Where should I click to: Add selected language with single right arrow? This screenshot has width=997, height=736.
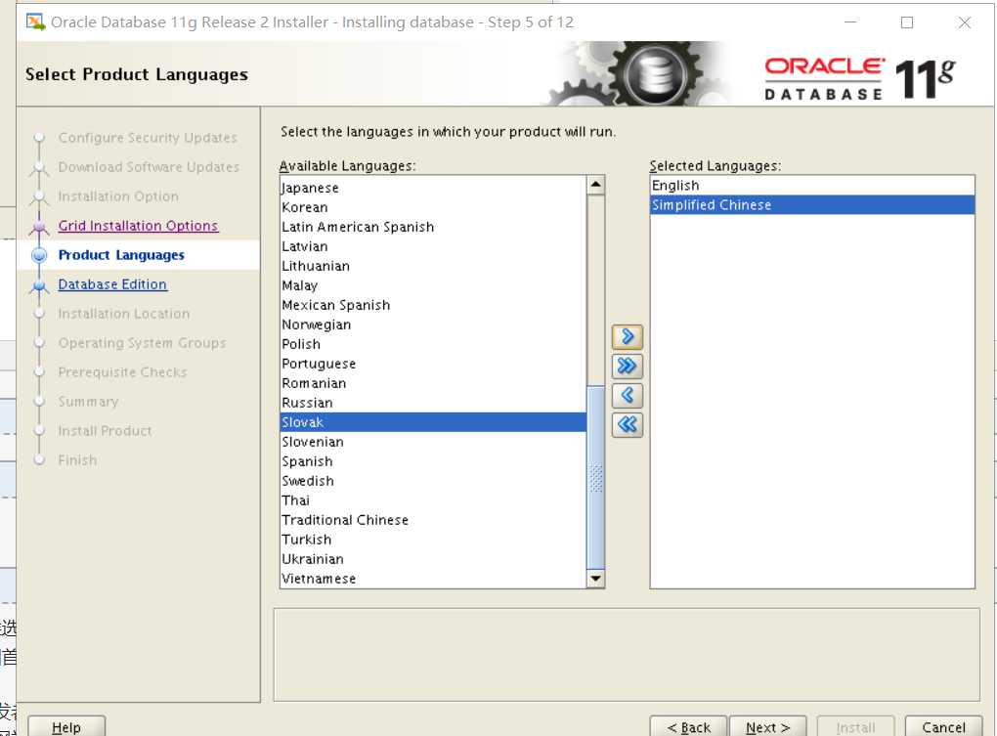627,337
